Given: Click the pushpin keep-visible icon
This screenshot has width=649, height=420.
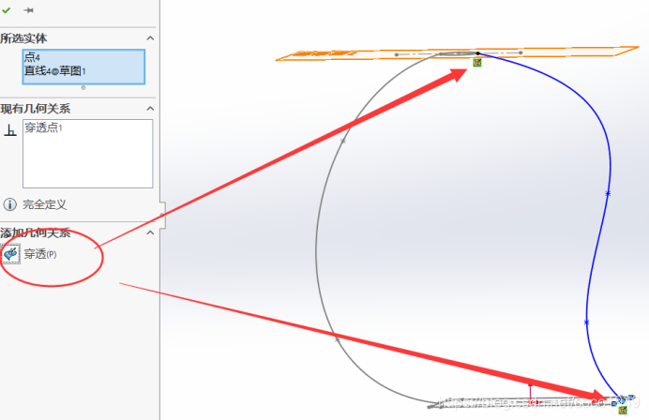Looking at the screenshot, I should click(28, 10).
